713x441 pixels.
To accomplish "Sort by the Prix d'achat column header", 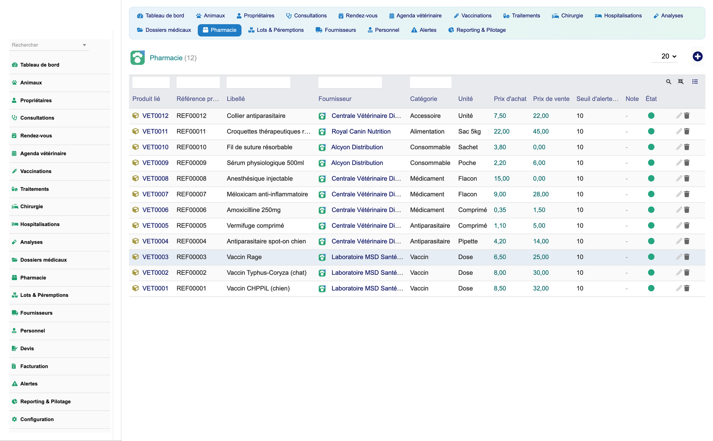I will click(510, 99).
